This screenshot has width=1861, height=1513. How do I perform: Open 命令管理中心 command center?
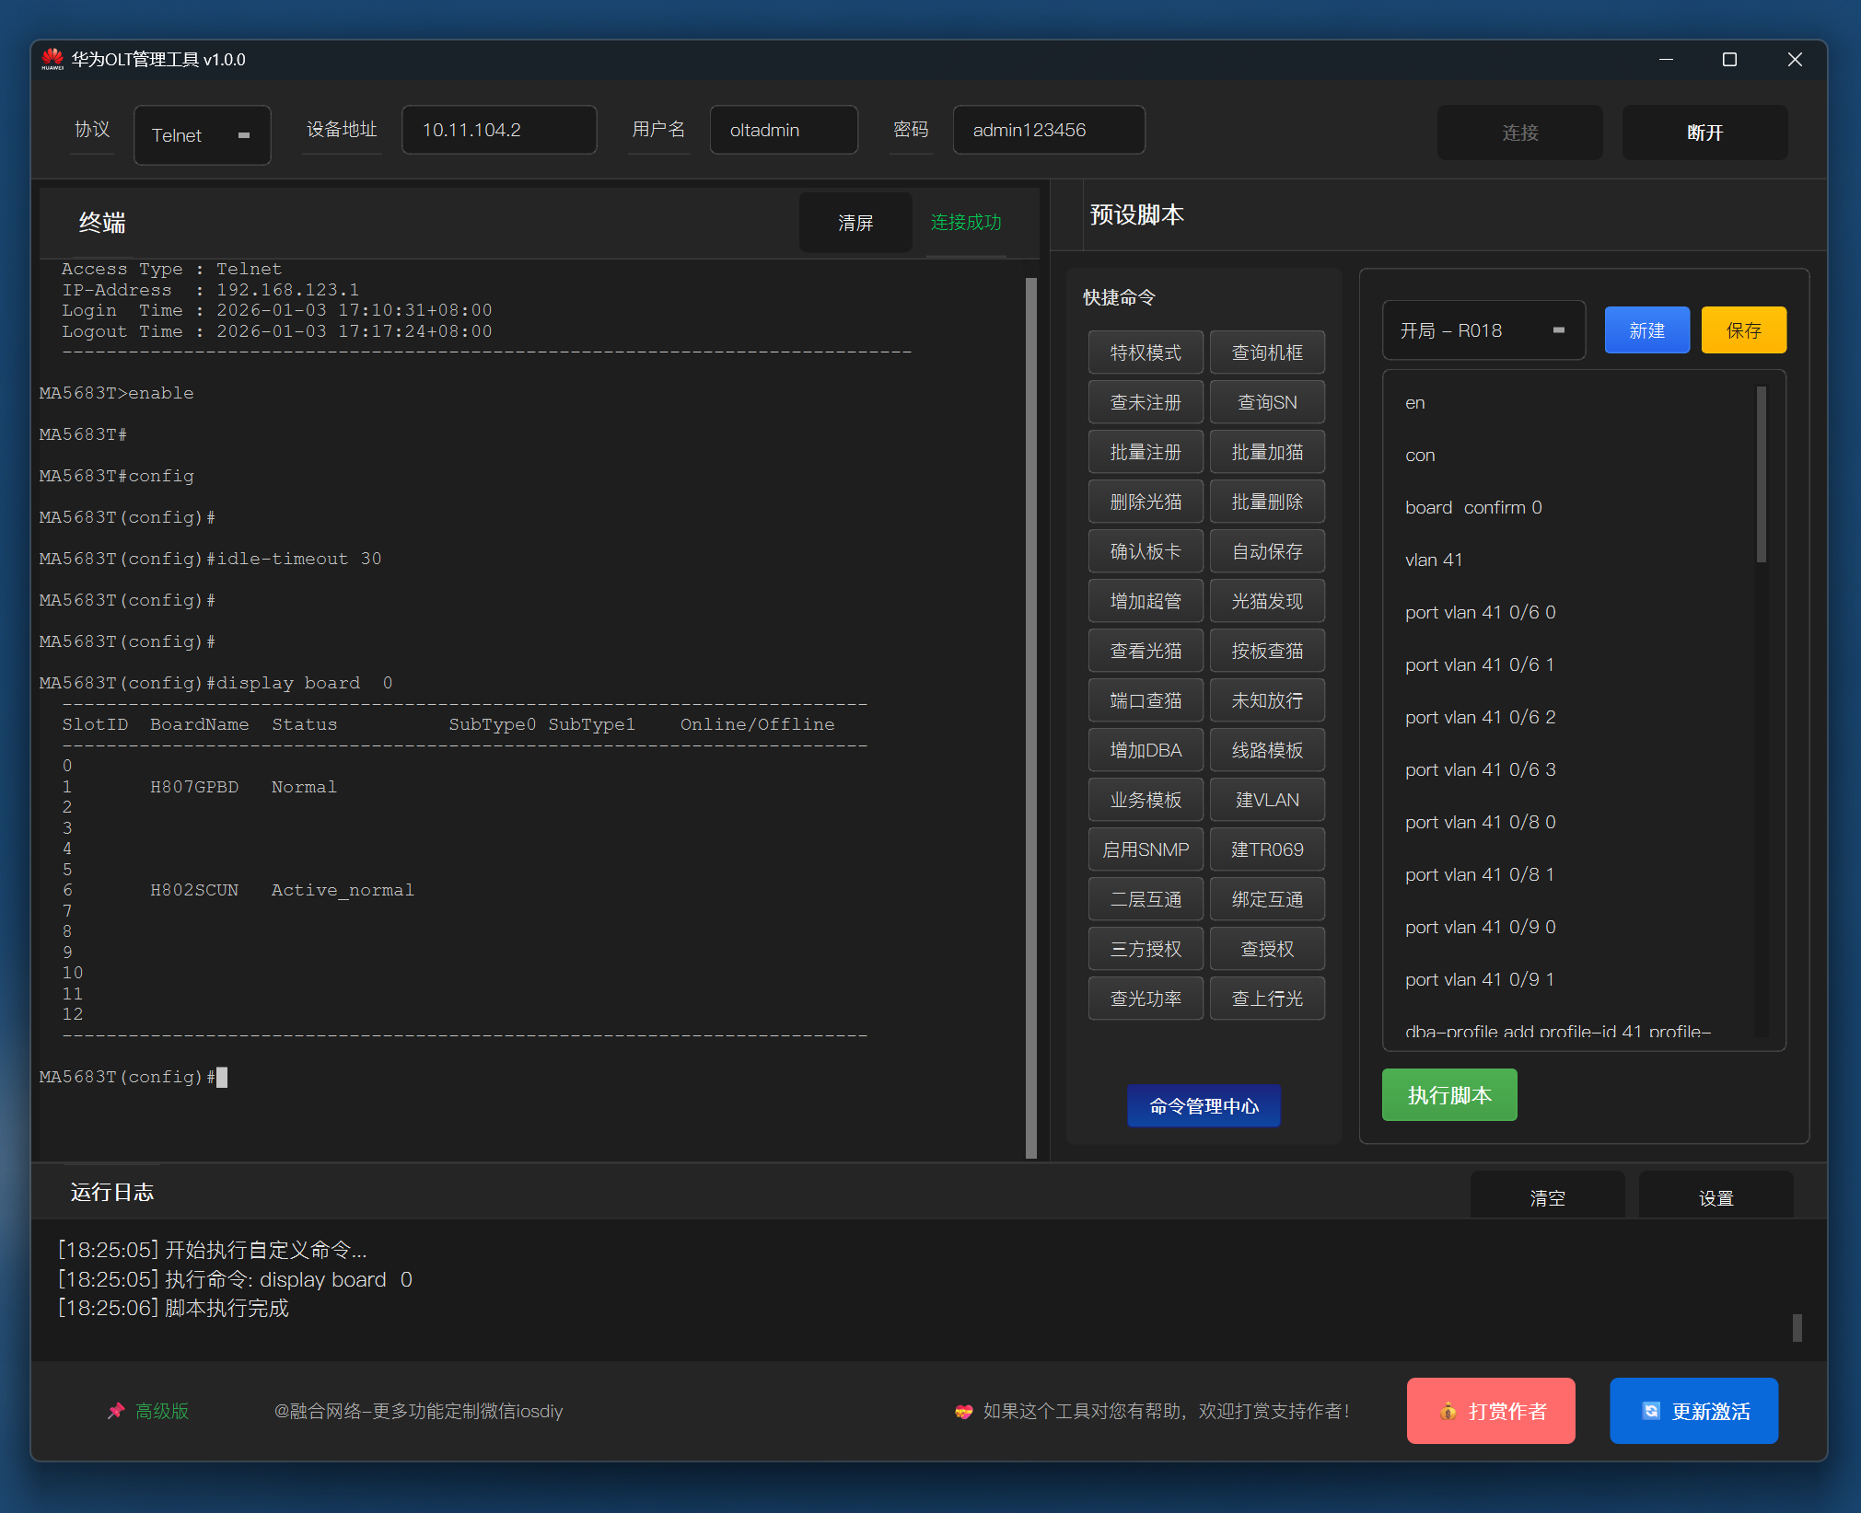[1204, 1105]
